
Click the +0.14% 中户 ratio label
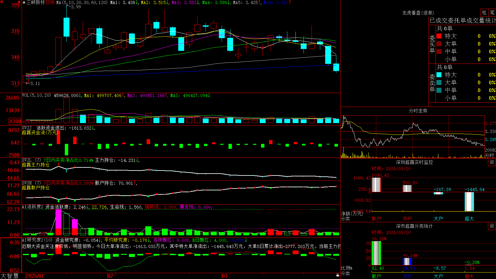point(410,256)
